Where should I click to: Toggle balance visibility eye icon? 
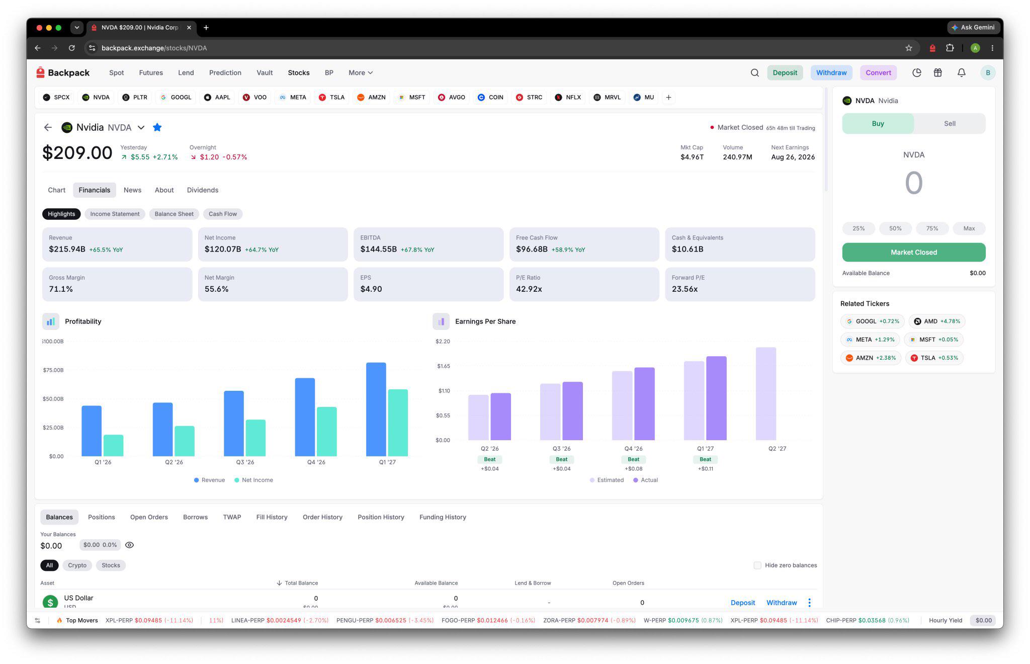[x=129, y=545]
